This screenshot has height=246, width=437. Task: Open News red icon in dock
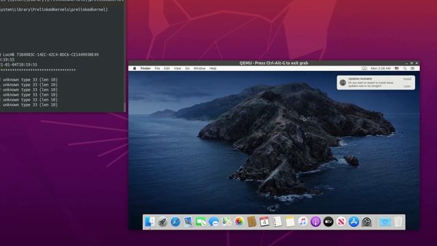(341, 222)
